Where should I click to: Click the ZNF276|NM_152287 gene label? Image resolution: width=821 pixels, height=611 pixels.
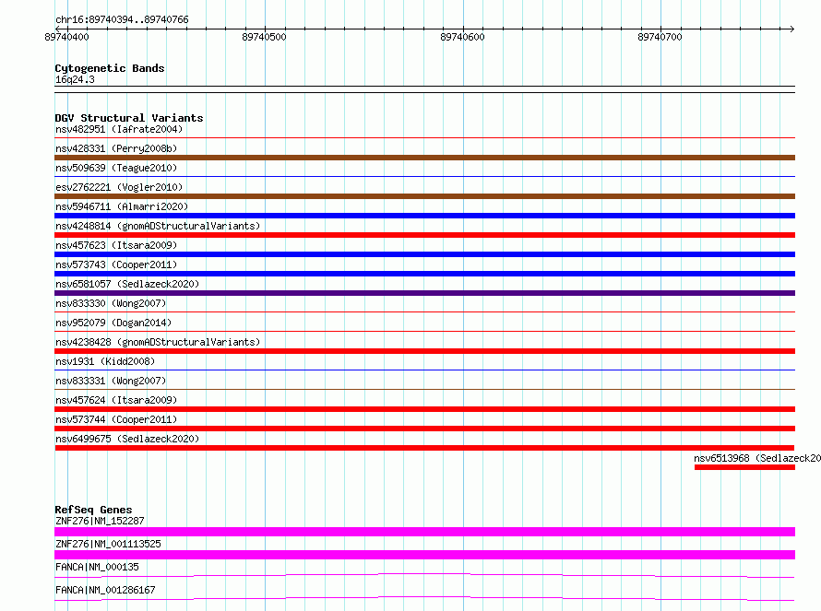[x=100, y=521]
